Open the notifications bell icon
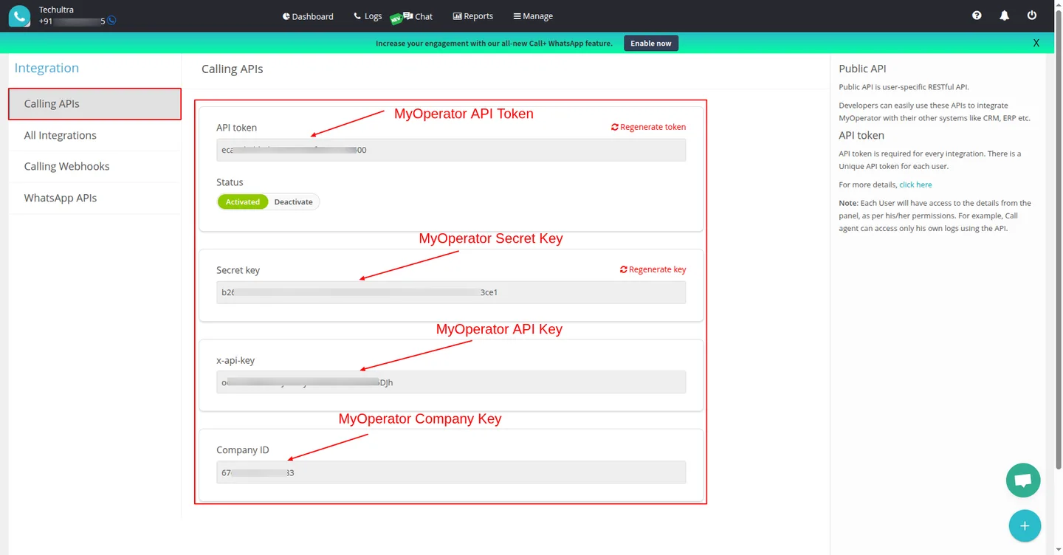The height and width of the screenshot is (555, 1063). point(1004,15)
